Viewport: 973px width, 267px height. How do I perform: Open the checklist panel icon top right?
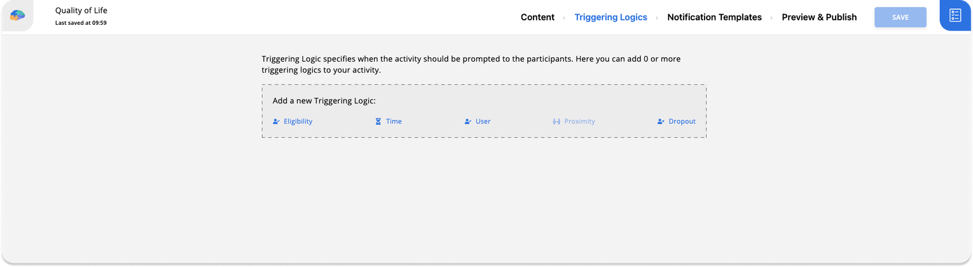coord(955,15)
